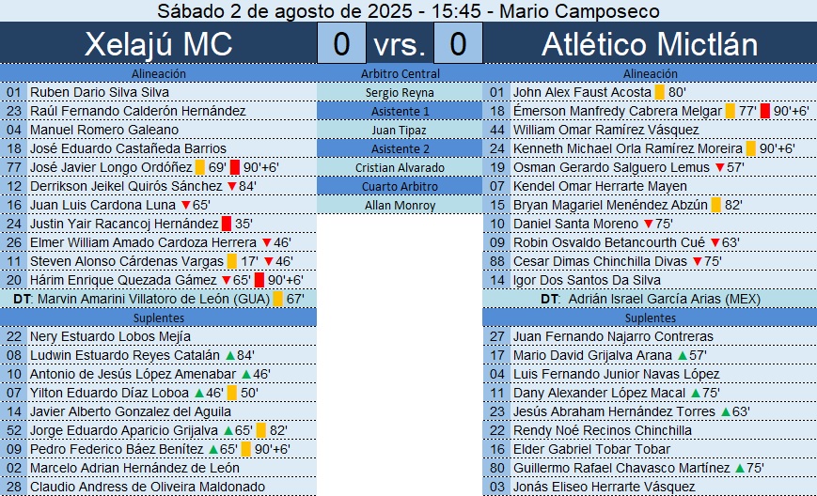Select Atlético Mictlán's score box
Viewport: 817px width, 496px height.
pos(458,44)
